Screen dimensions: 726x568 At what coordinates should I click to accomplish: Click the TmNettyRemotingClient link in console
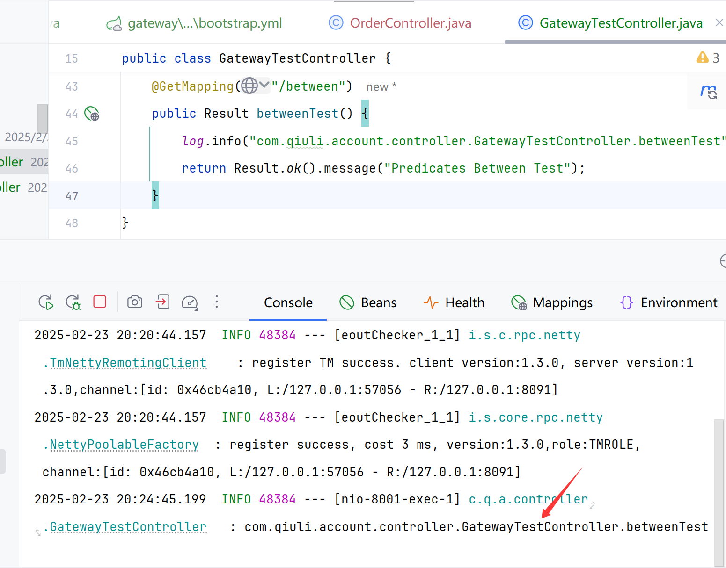coord(128,363)
